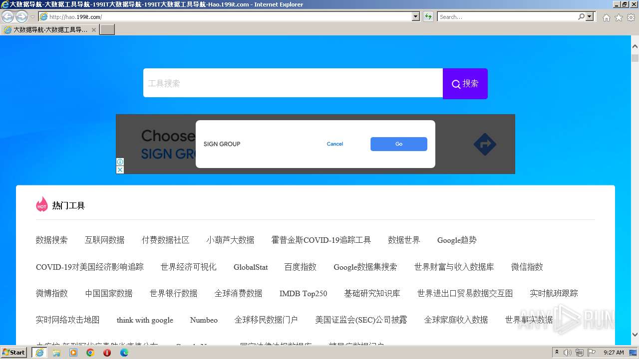Open 霍普金斯COVID-19追踪工具 link
This screenshot has height=359, width=639.
(x=321, y=240)
